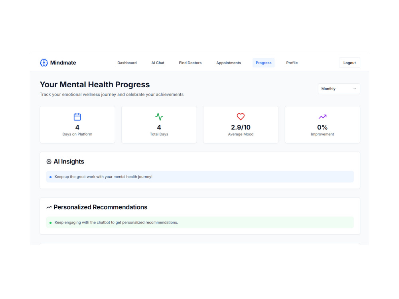
Task: Click the 'Average Mood' label
Action: coord(241,134)
